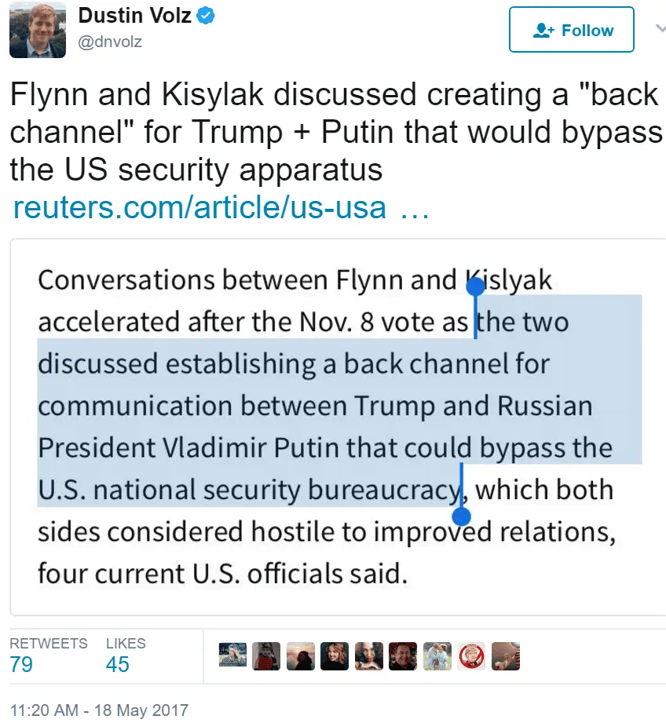
Task: Open the tweet options dropdown caret
Action: (x=660, y=28)
